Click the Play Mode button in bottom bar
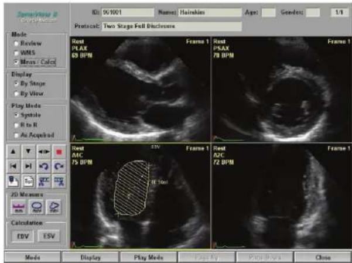Viewport: 352px width, 263px height. 149,257
